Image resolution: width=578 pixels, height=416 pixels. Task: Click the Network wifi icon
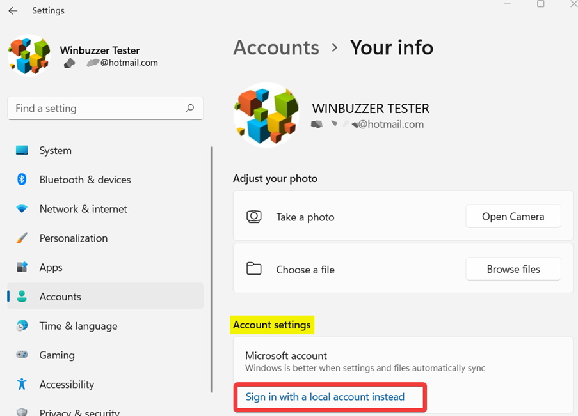(22, 209)
